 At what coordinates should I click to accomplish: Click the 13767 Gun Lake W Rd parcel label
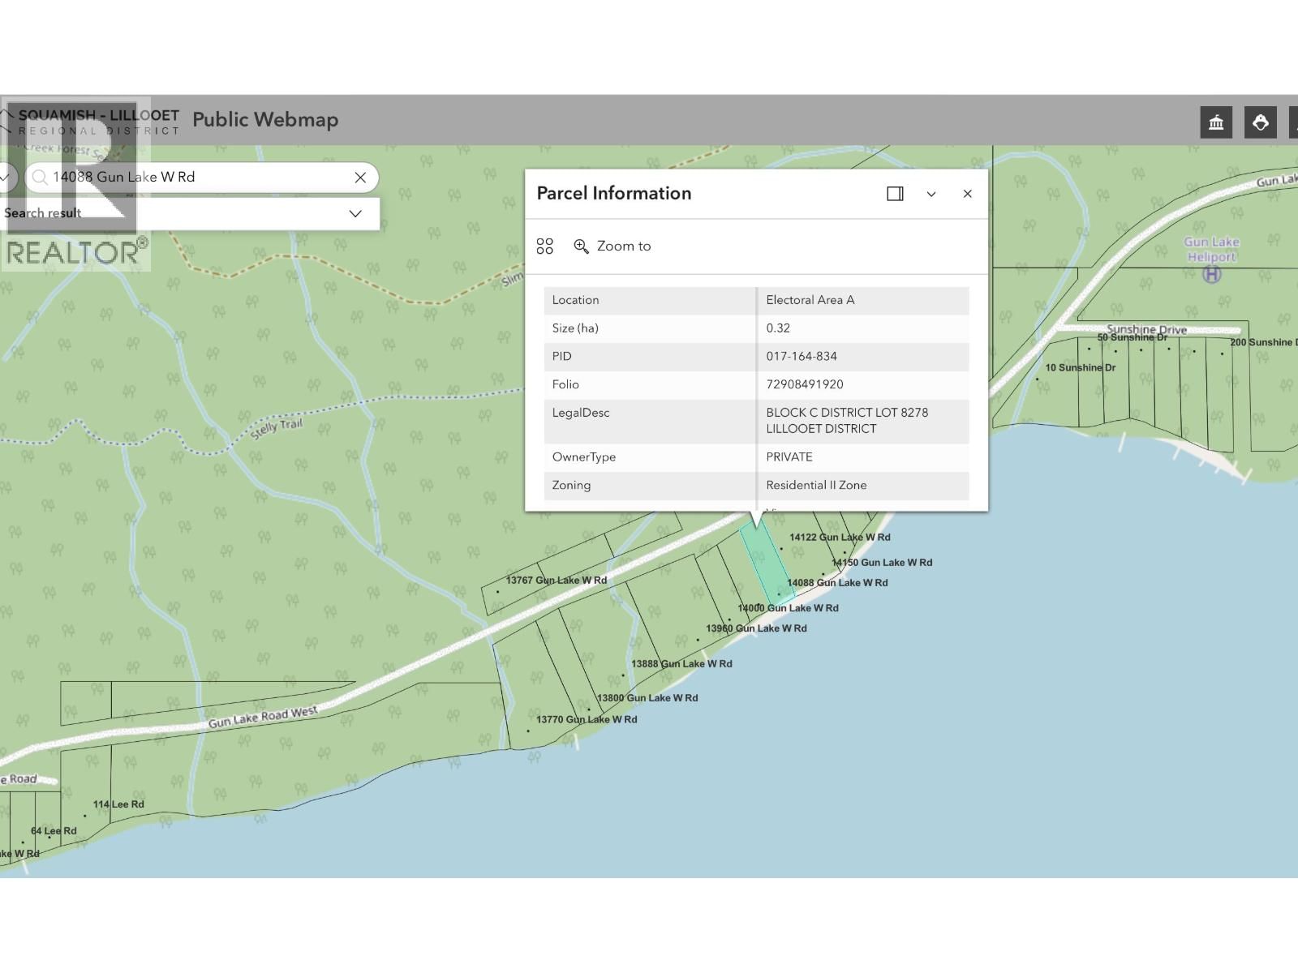click(x=557, y=581)
